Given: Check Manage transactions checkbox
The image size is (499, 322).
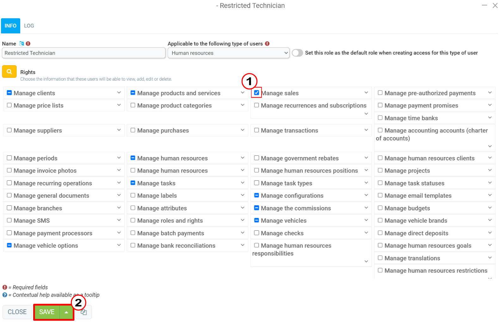Looking at the screenshot, I should [x=256, y=130].
